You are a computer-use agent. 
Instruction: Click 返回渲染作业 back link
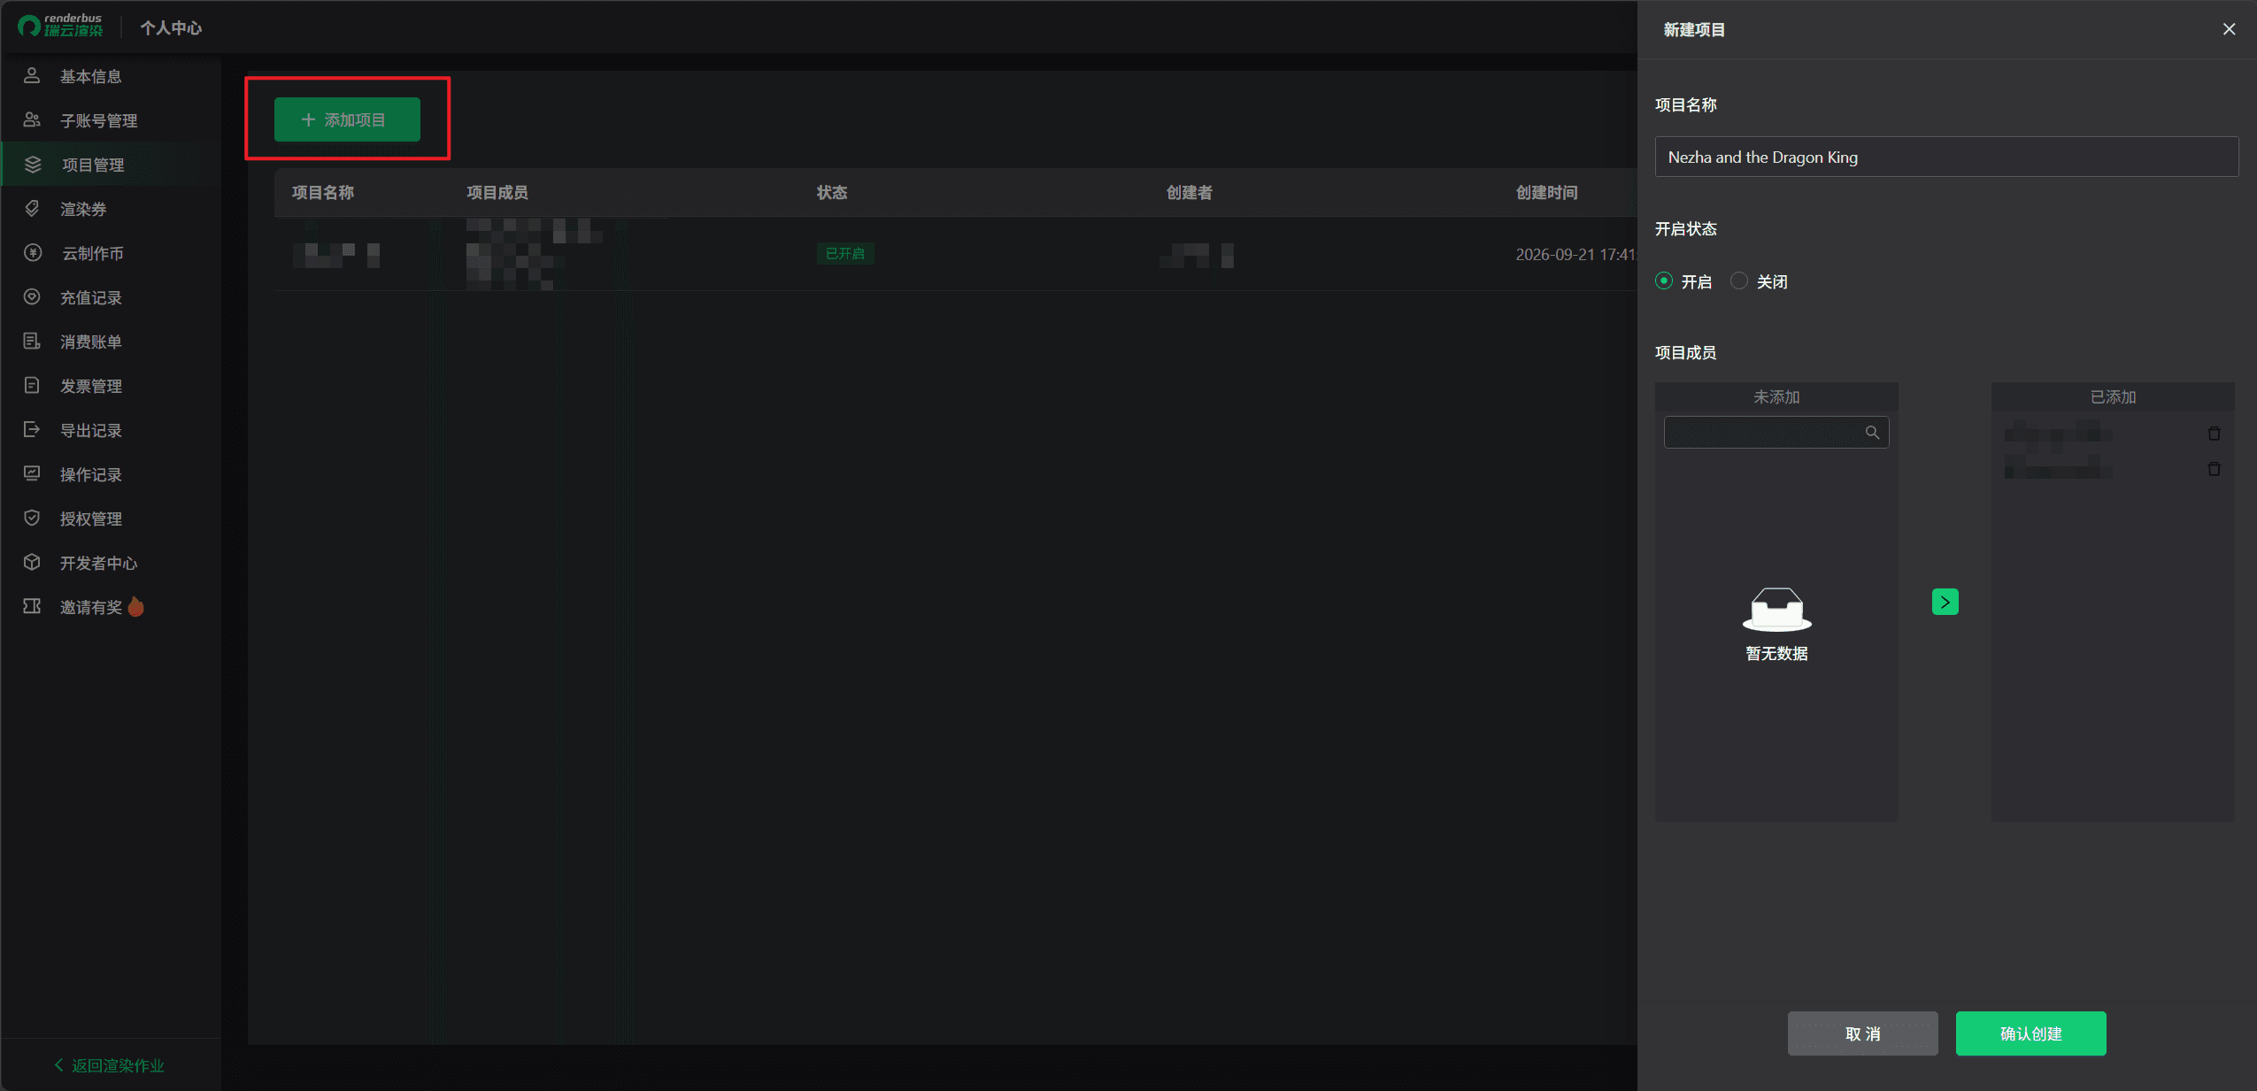[x=110, y=1065]
